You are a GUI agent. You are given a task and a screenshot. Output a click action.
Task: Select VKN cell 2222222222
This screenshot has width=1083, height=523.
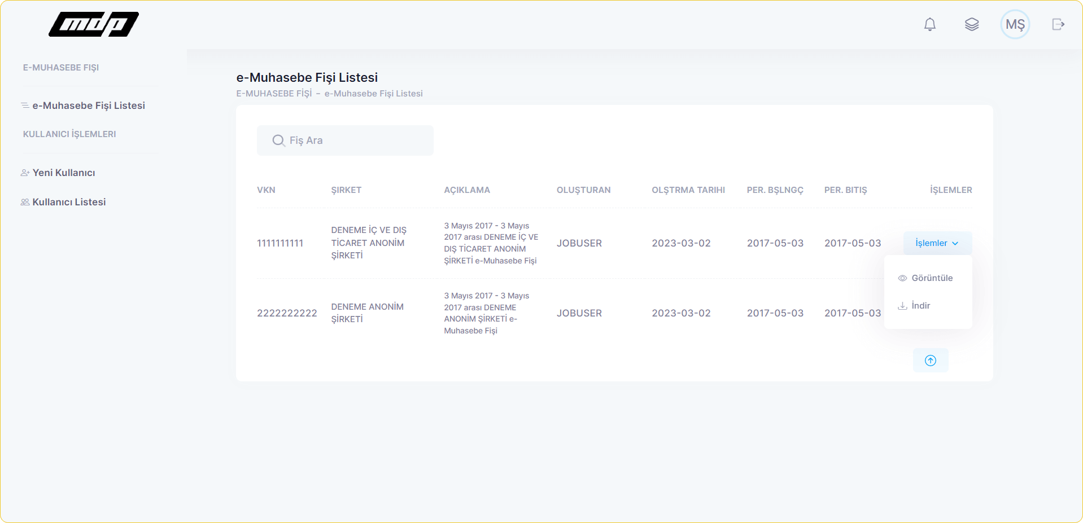[x=287, y=313]
